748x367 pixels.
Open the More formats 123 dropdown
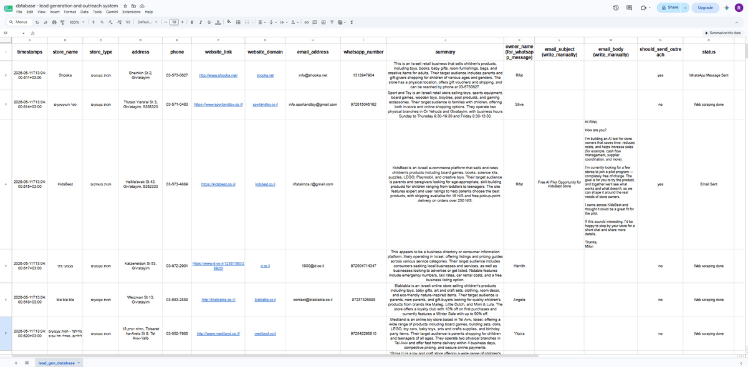128,22
